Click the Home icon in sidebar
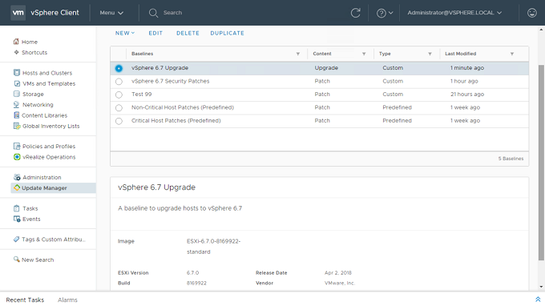The height and width of the screenshot is (306, 545). coord(16,42)
